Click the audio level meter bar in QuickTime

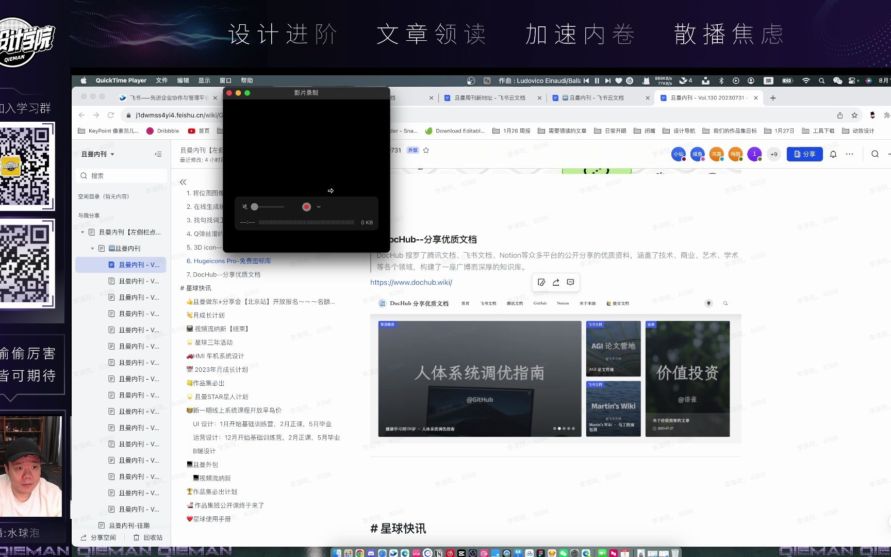click(306, 222)
